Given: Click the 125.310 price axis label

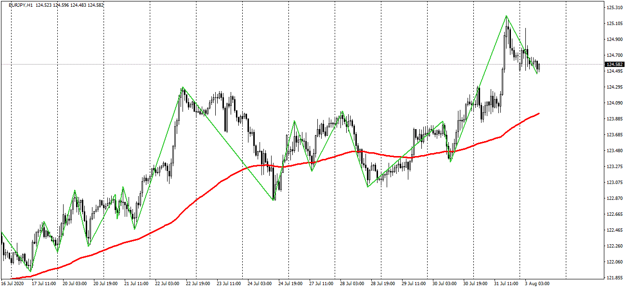Looking at the screenshot, I should 615,8.
